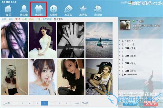Filter skins by 男生
Screen dimensions: 163x108
(x=11, y=19)
